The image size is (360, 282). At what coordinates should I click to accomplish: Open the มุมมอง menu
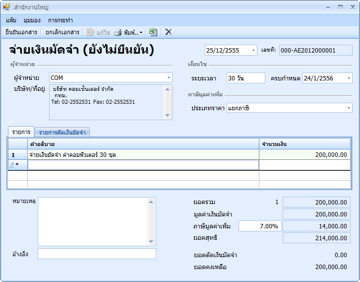[x=32, y=20]
